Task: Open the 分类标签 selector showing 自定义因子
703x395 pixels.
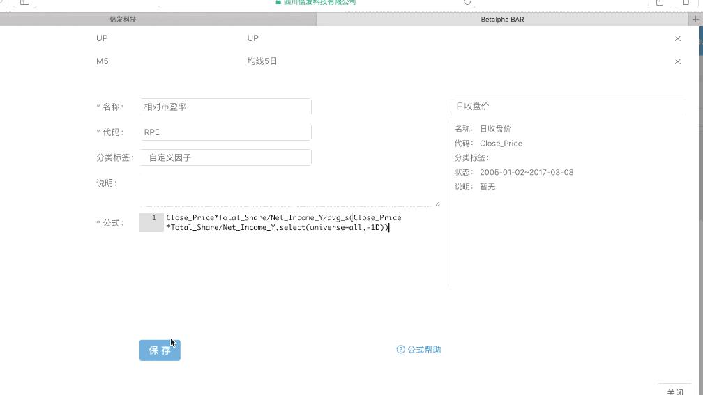Action: click(x=225, y=157)
